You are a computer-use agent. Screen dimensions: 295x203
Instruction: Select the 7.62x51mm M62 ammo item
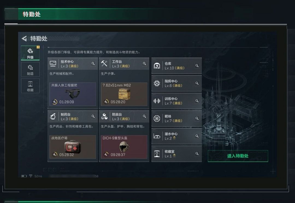tap(124, 94)
